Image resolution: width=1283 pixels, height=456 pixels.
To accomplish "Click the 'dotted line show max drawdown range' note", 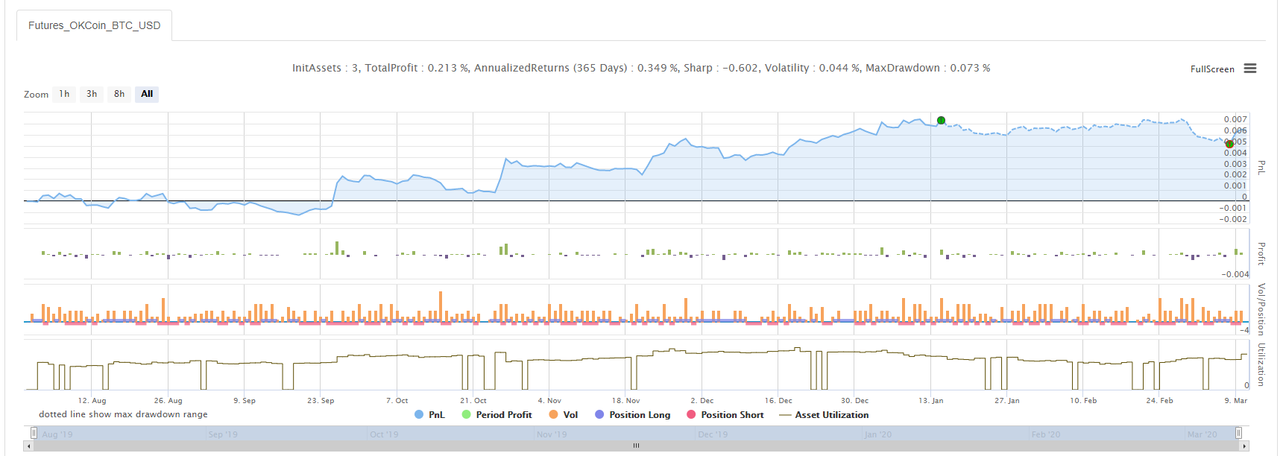I will [123, 414].
